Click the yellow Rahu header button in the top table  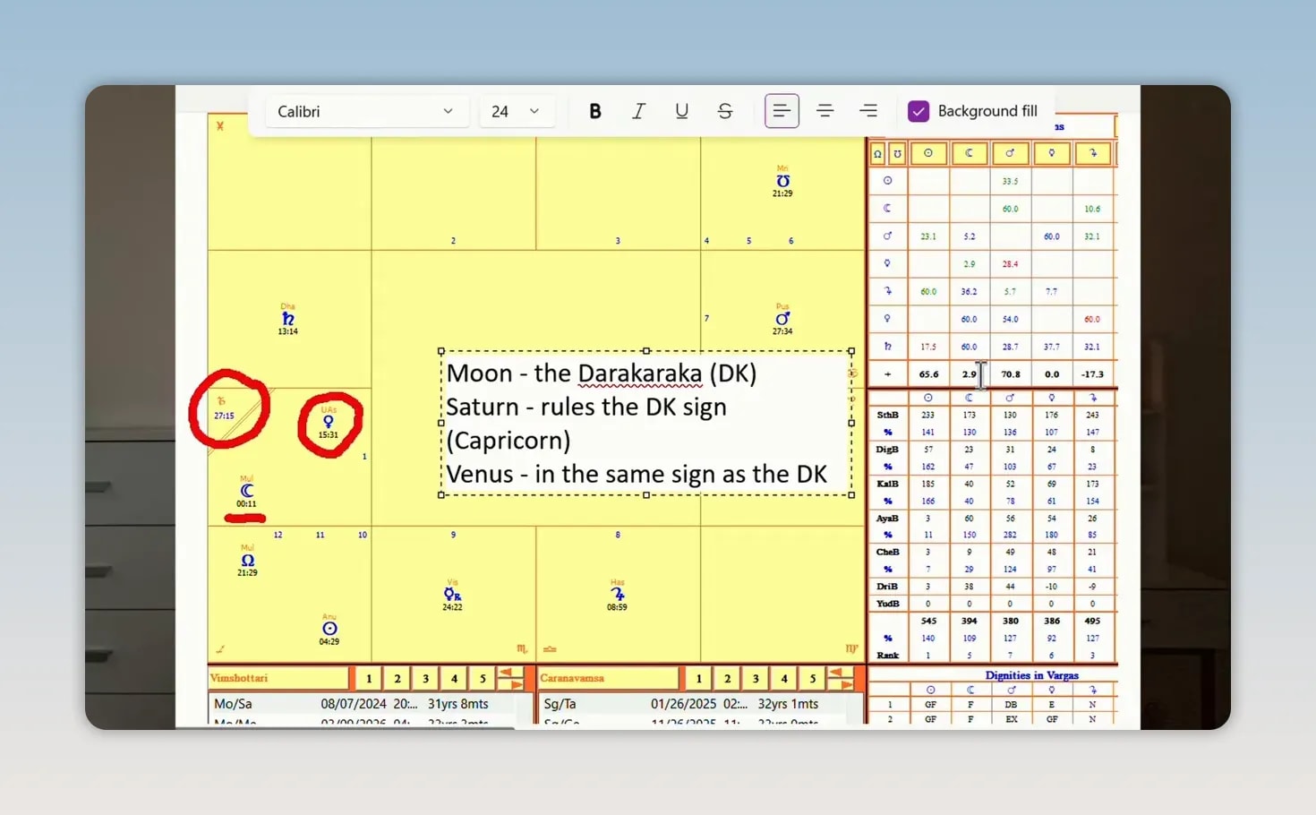[877, 153]
